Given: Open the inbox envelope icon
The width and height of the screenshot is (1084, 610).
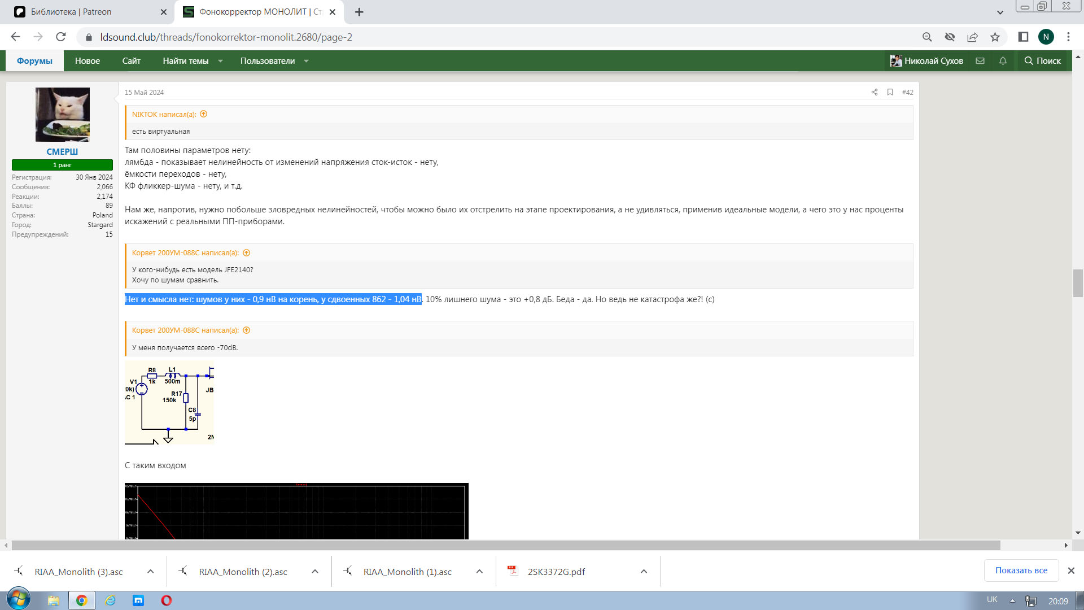Looking at the screenshot, I should click(x=980, y=61).
